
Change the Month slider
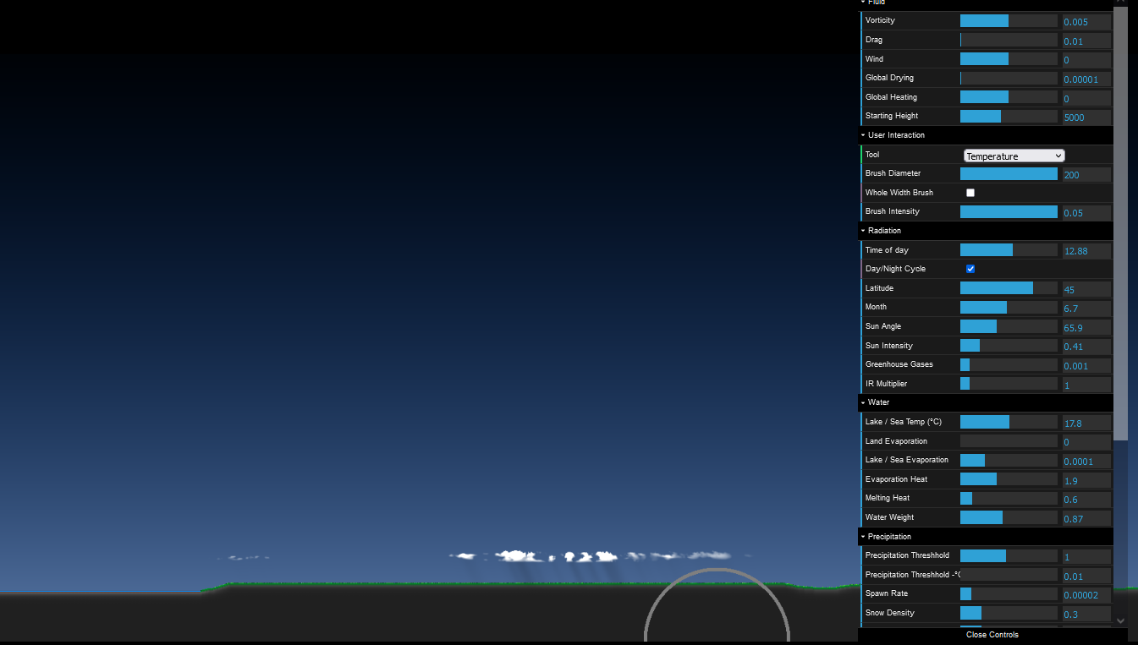1009,307
